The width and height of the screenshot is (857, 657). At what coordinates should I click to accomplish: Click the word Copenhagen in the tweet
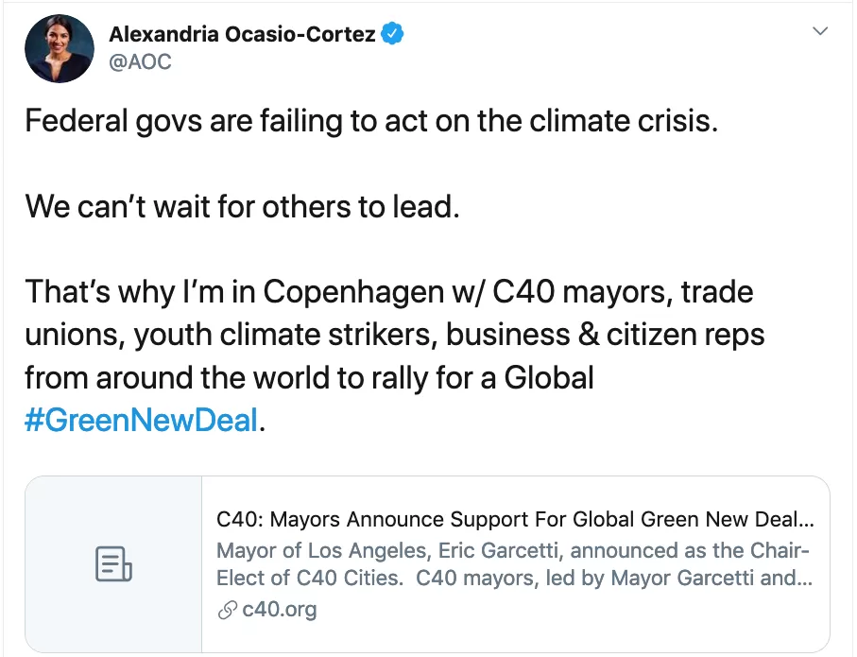(x=353, y=292)
